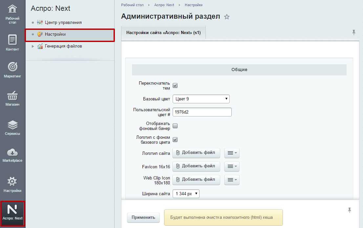Click Добавить файл for Логотип сайта
The image size is (363, 228).
tap(196, 153)
